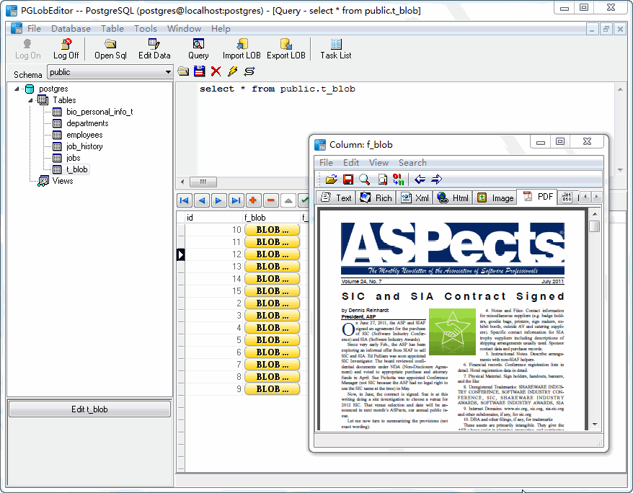Open the View menu in Column f_blob window
633x493 pixels.
pyautogui.click(x=379, y=163)
